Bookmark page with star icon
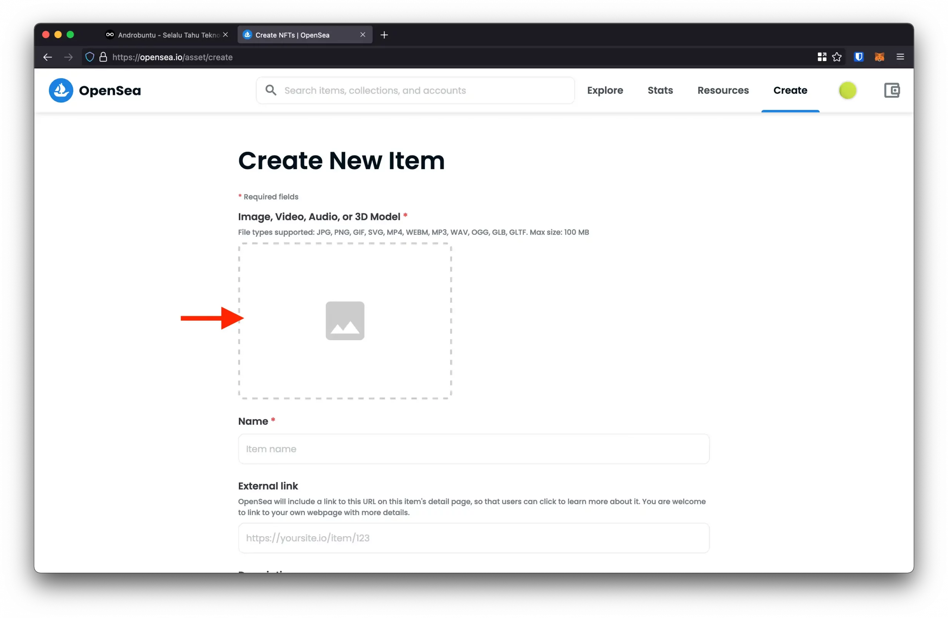Image resolution: width=948 pixels, height=618 pixels. [837, 57]
